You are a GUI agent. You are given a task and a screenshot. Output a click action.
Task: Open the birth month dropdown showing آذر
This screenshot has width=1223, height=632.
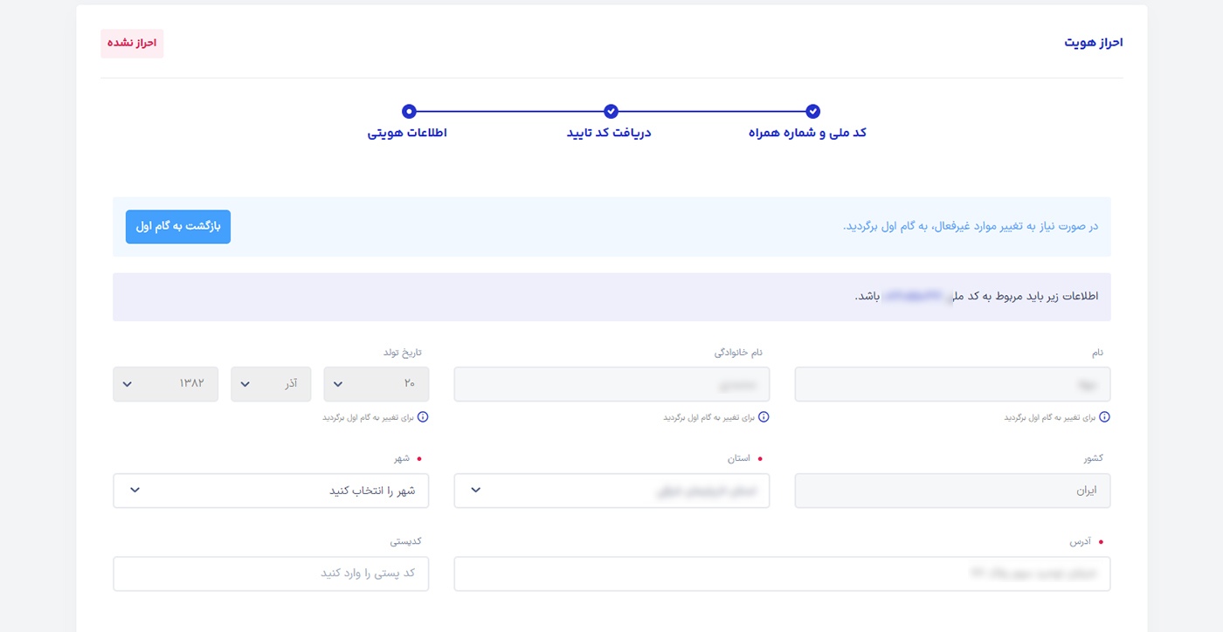(x=271, y=383)
